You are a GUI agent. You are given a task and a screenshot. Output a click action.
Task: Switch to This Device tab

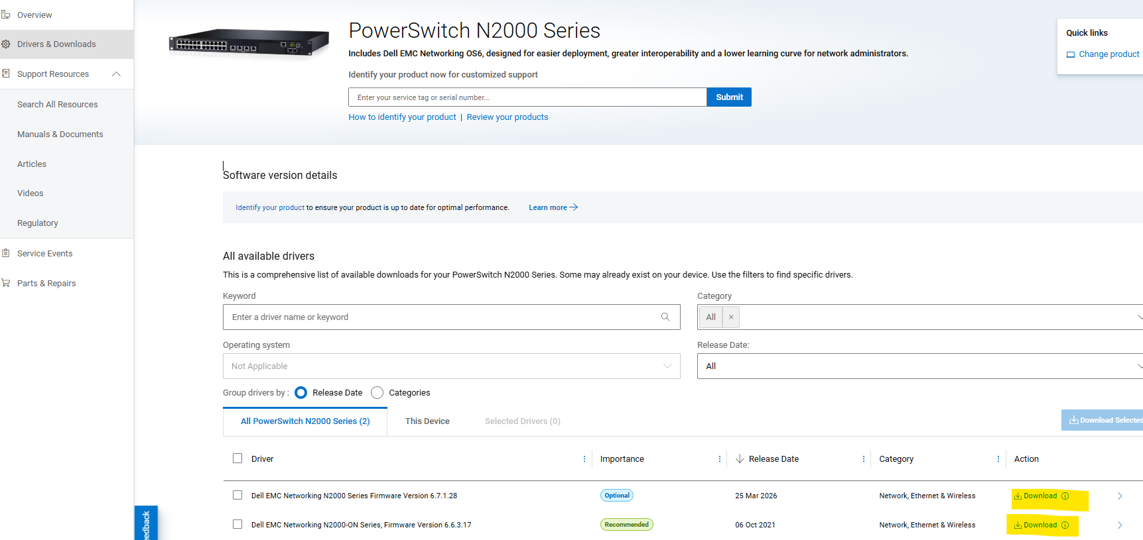click(x=427, y=421)
